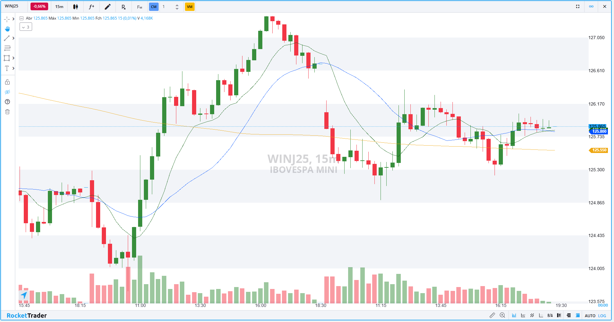Toggle the side list panel icon

pyautogui.click(x=559, y=315)
